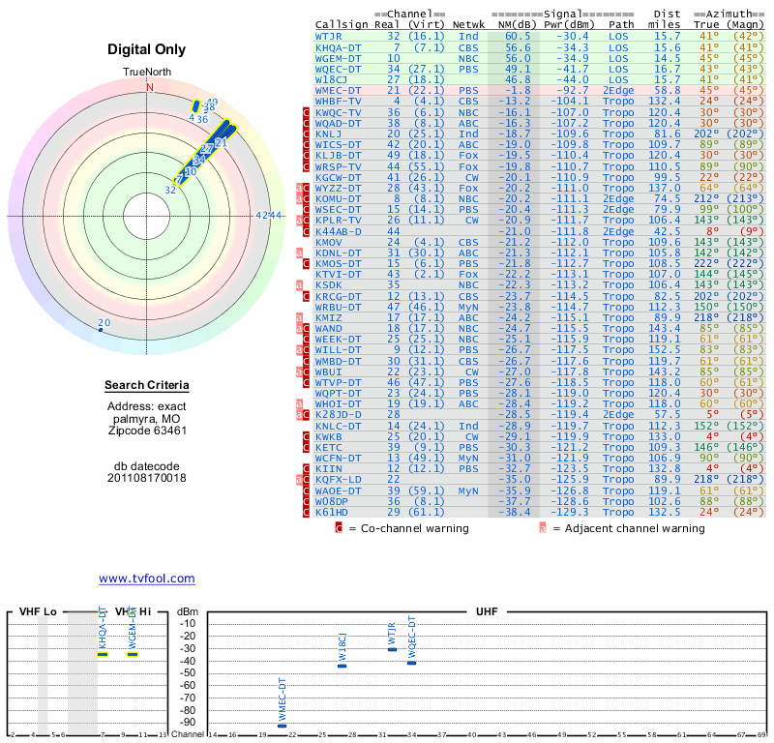This screenshot has height=743, width=774.
Task: Click WGEM-DT callsign entry
Action: (x=338, y=58)
